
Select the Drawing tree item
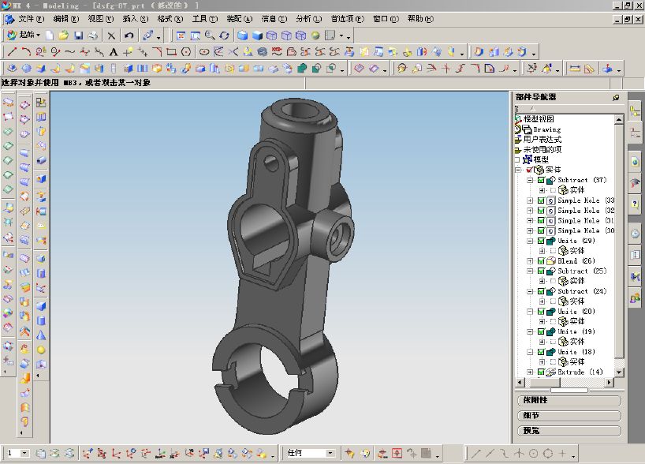(547, 129)
